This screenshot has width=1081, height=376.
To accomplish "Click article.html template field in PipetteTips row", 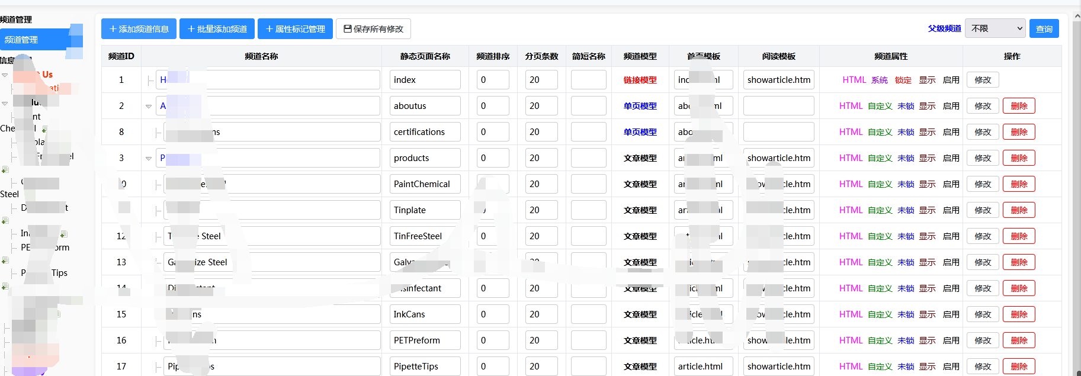I will pyautogui.click(x=704, y=367).
